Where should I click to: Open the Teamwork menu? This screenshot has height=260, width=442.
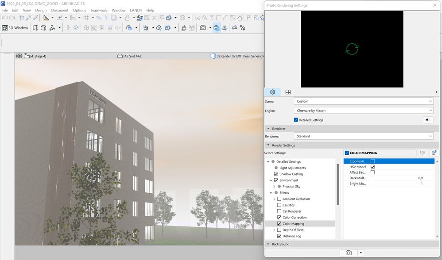click(x=99, y=10)
